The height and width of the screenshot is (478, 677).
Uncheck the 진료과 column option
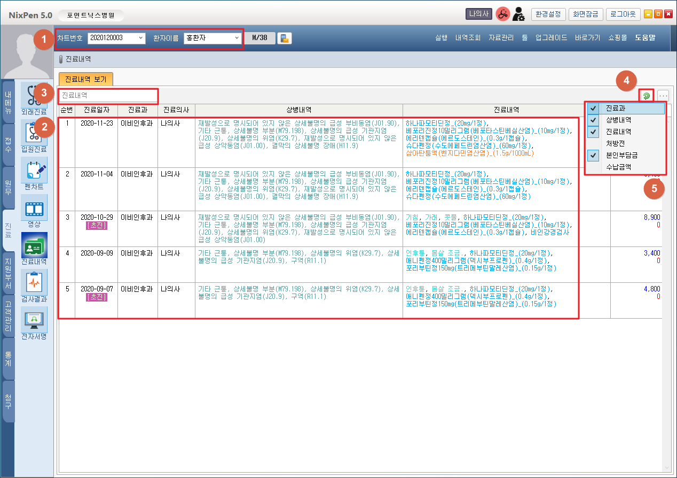tap(593, 108)
